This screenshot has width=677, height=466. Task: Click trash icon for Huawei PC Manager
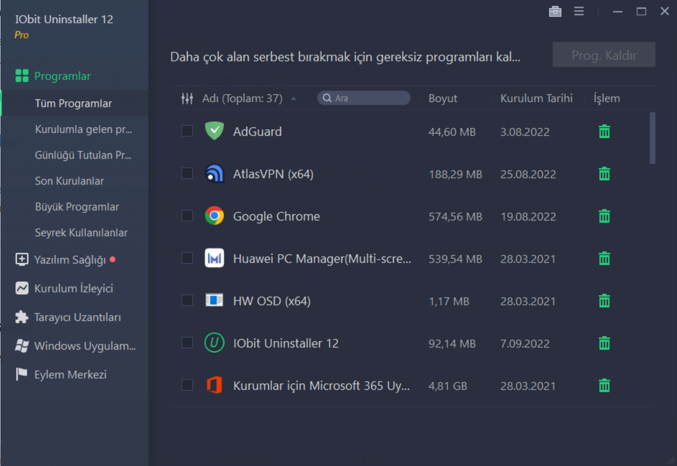[x=604, y=258]
